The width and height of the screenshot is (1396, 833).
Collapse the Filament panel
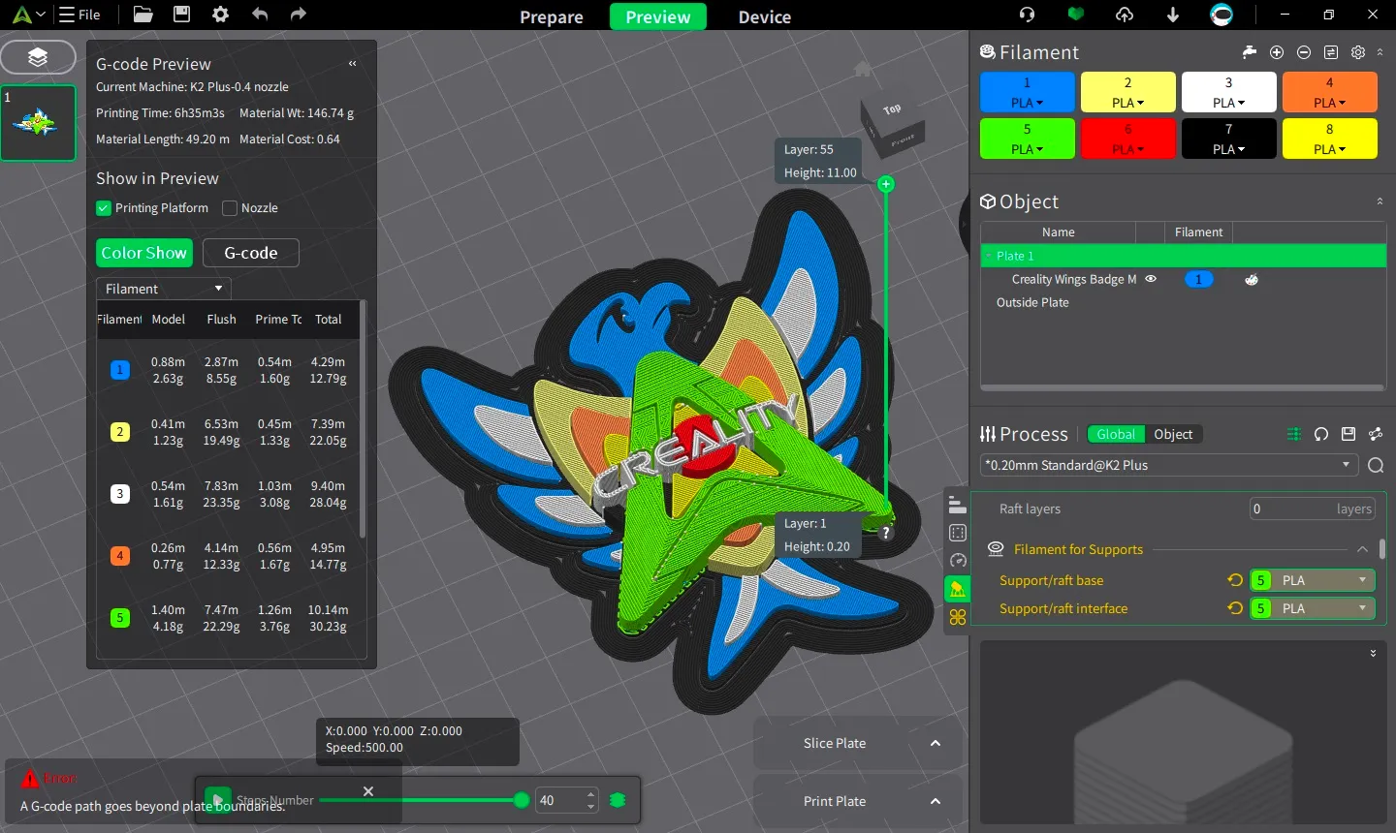coord(1380,52)
